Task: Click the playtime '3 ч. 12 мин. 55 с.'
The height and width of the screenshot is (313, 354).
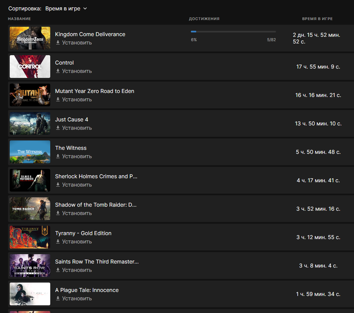Action: (318, 237)
